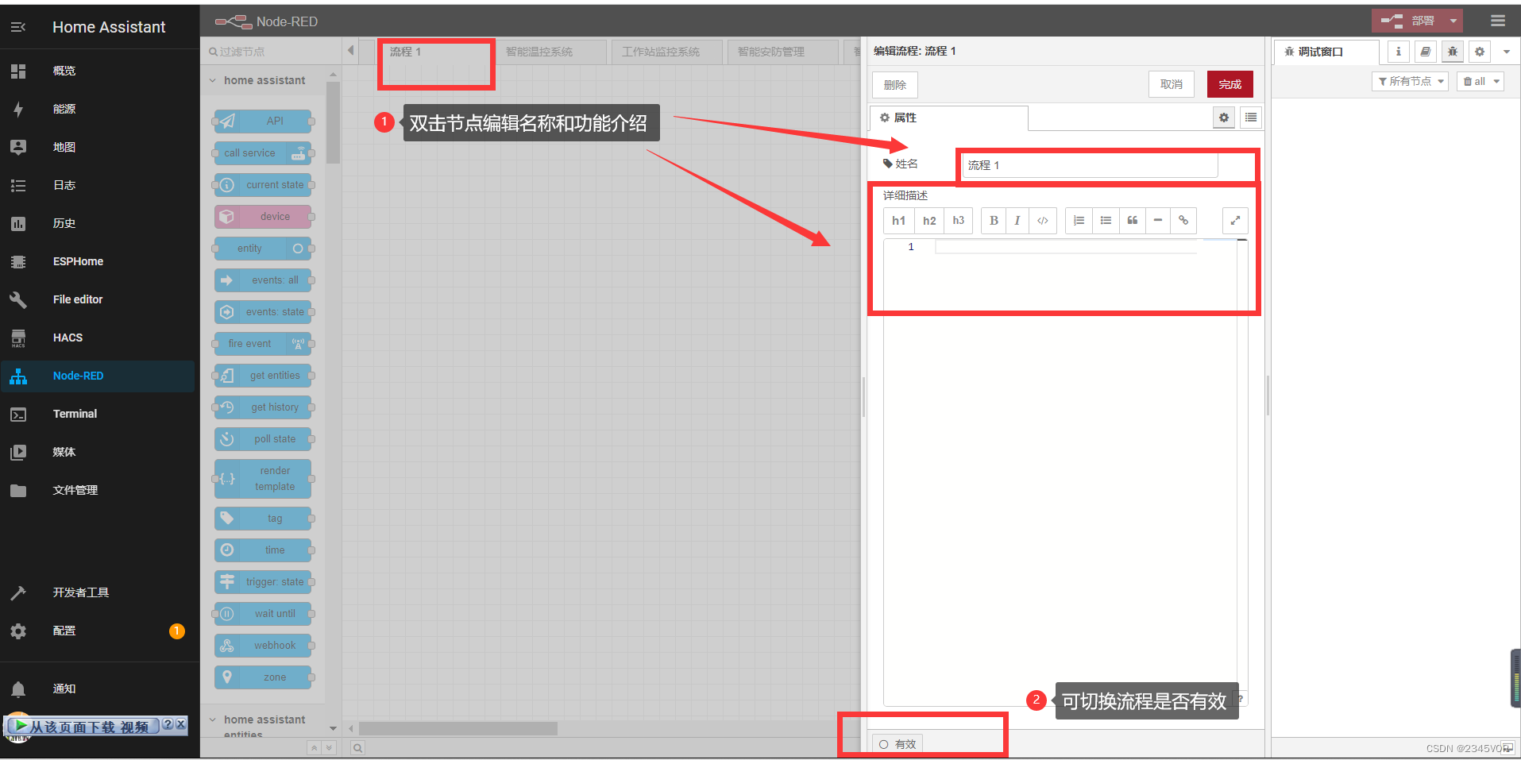Open the 所有节点 debug filter dropdown
The height and width of the screenshot is (760, 1521).
point(1411,82)
